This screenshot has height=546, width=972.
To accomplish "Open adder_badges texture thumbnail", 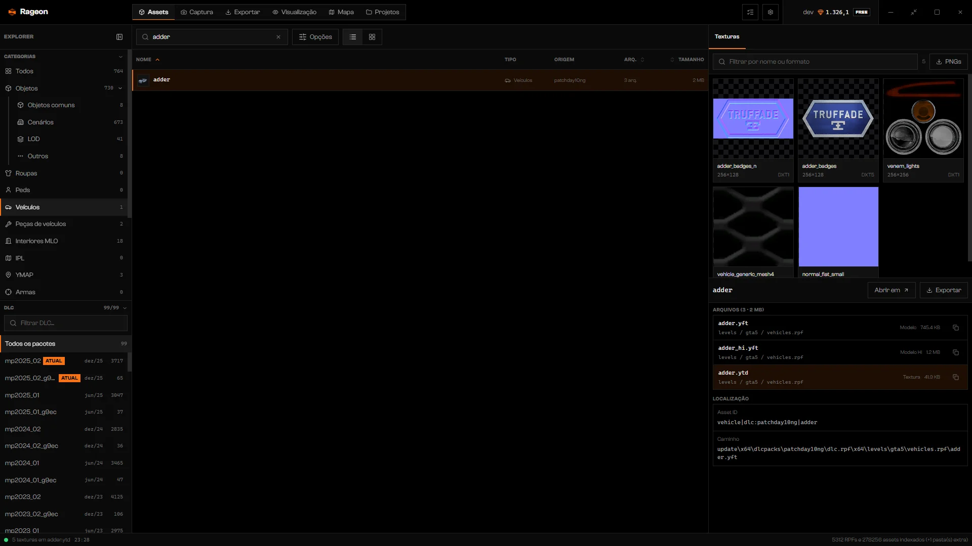I will pyautogui.click(x=838, y=119).
